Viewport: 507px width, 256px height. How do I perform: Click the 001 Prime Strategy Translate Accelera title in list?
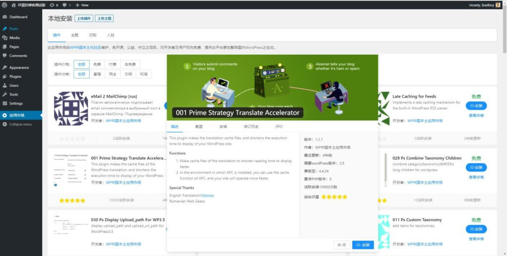(x=129, y=158)
